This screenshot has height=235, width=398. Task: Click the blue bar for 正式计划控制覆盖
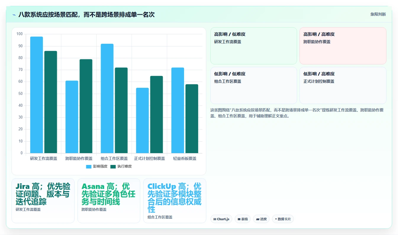[142, 120]
